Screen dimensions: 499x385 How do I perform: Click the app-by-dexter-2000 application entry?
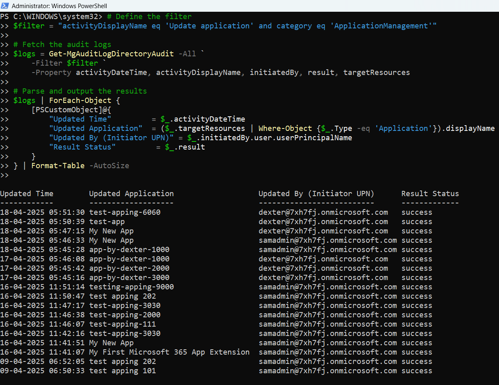(129, 268)
